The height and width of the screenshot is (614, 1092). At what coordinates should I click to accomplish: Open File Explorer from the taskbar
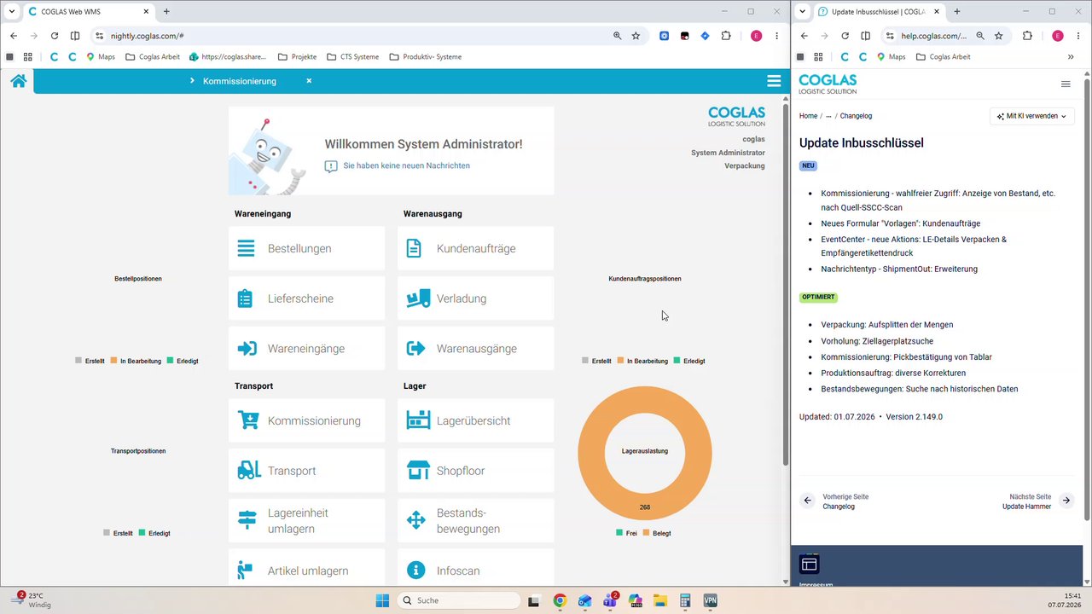pos(660,600)
